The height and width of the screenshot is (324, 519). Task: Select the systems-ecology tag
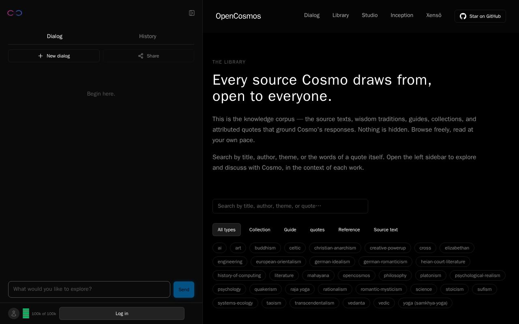point(235,303)
